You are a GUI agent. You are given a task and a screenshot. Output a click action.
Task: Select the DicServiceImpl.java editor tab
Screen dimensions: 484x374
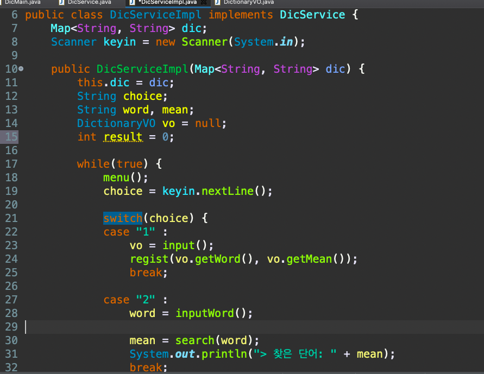(168, 2)
